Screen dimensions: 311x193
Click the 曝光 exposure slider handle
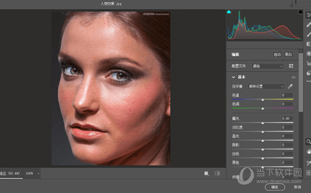tap(263, 123)
